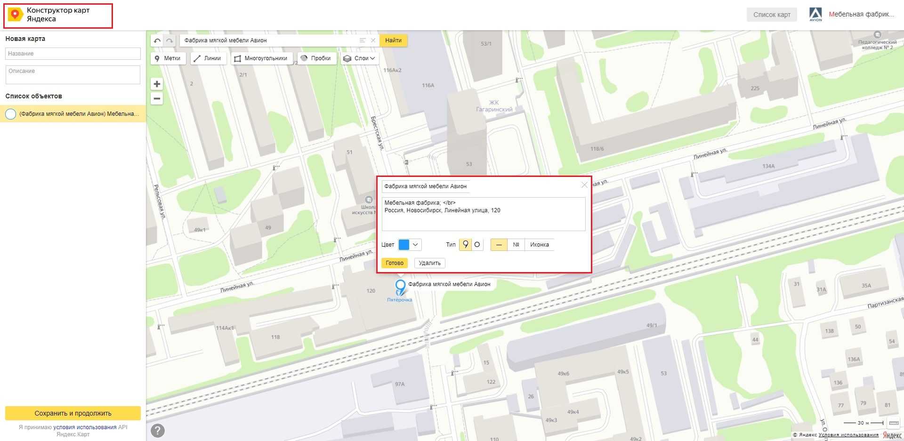
Task: Click the undo arrow button
Action: pyautogui.click(x=157, y=40)
